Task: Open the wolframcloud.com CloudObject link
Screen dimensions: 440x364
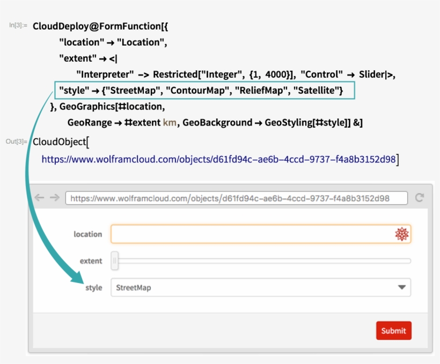Action: tap(218, 159)
